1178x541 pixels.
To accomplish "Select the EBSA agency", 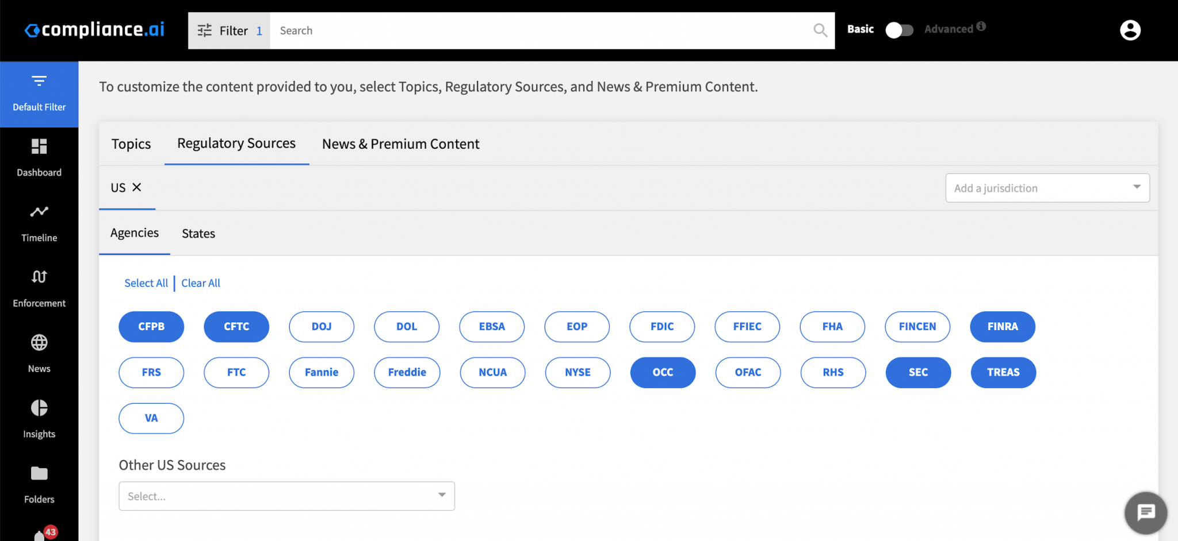I will click(x=492, y=327).
